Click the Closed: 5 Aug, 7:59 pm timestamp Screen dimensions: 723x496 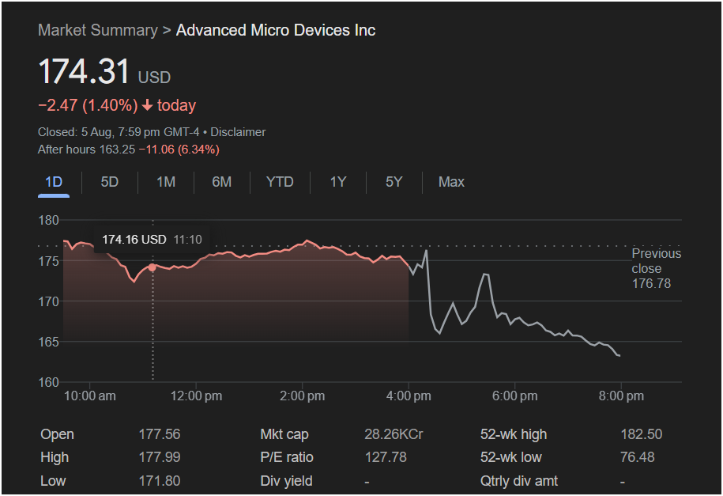point(119,132)
